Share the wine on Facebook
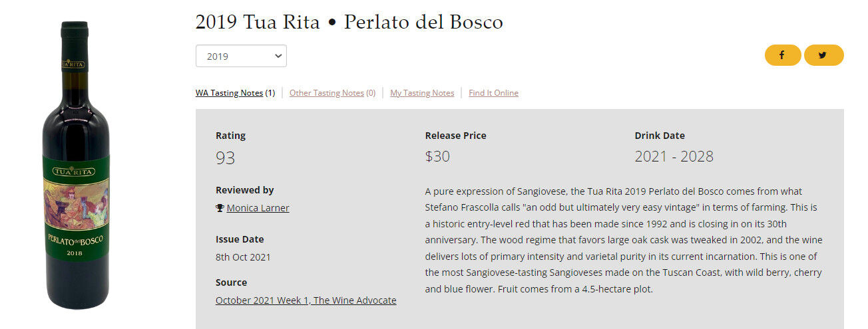Screen dimensions: 868x329 [782, 56]
